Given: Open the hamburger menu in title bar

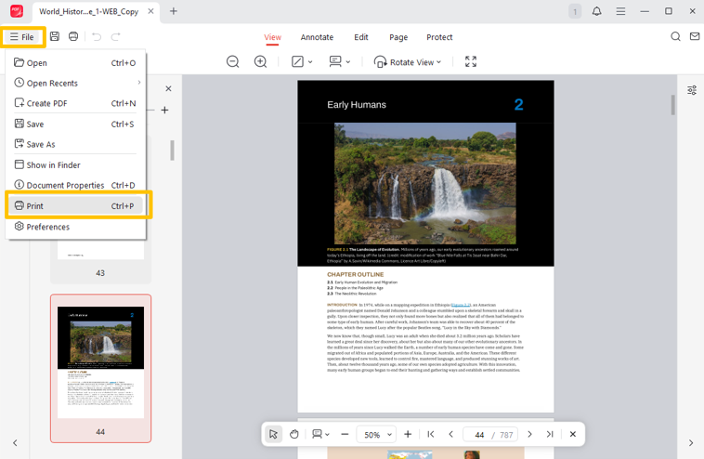Looking at the screenshot, I should (x=620, y=11).
